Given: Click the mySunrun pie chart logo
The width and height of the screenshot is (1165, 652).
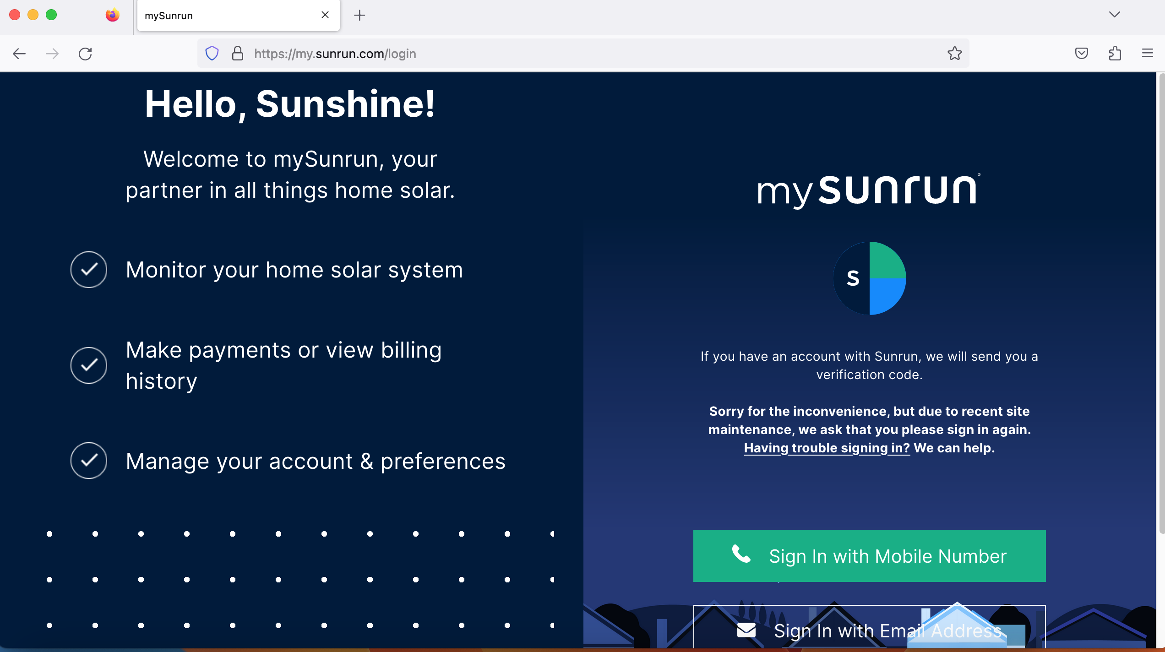Looking at the screenshot, I should tap(869, 277).
